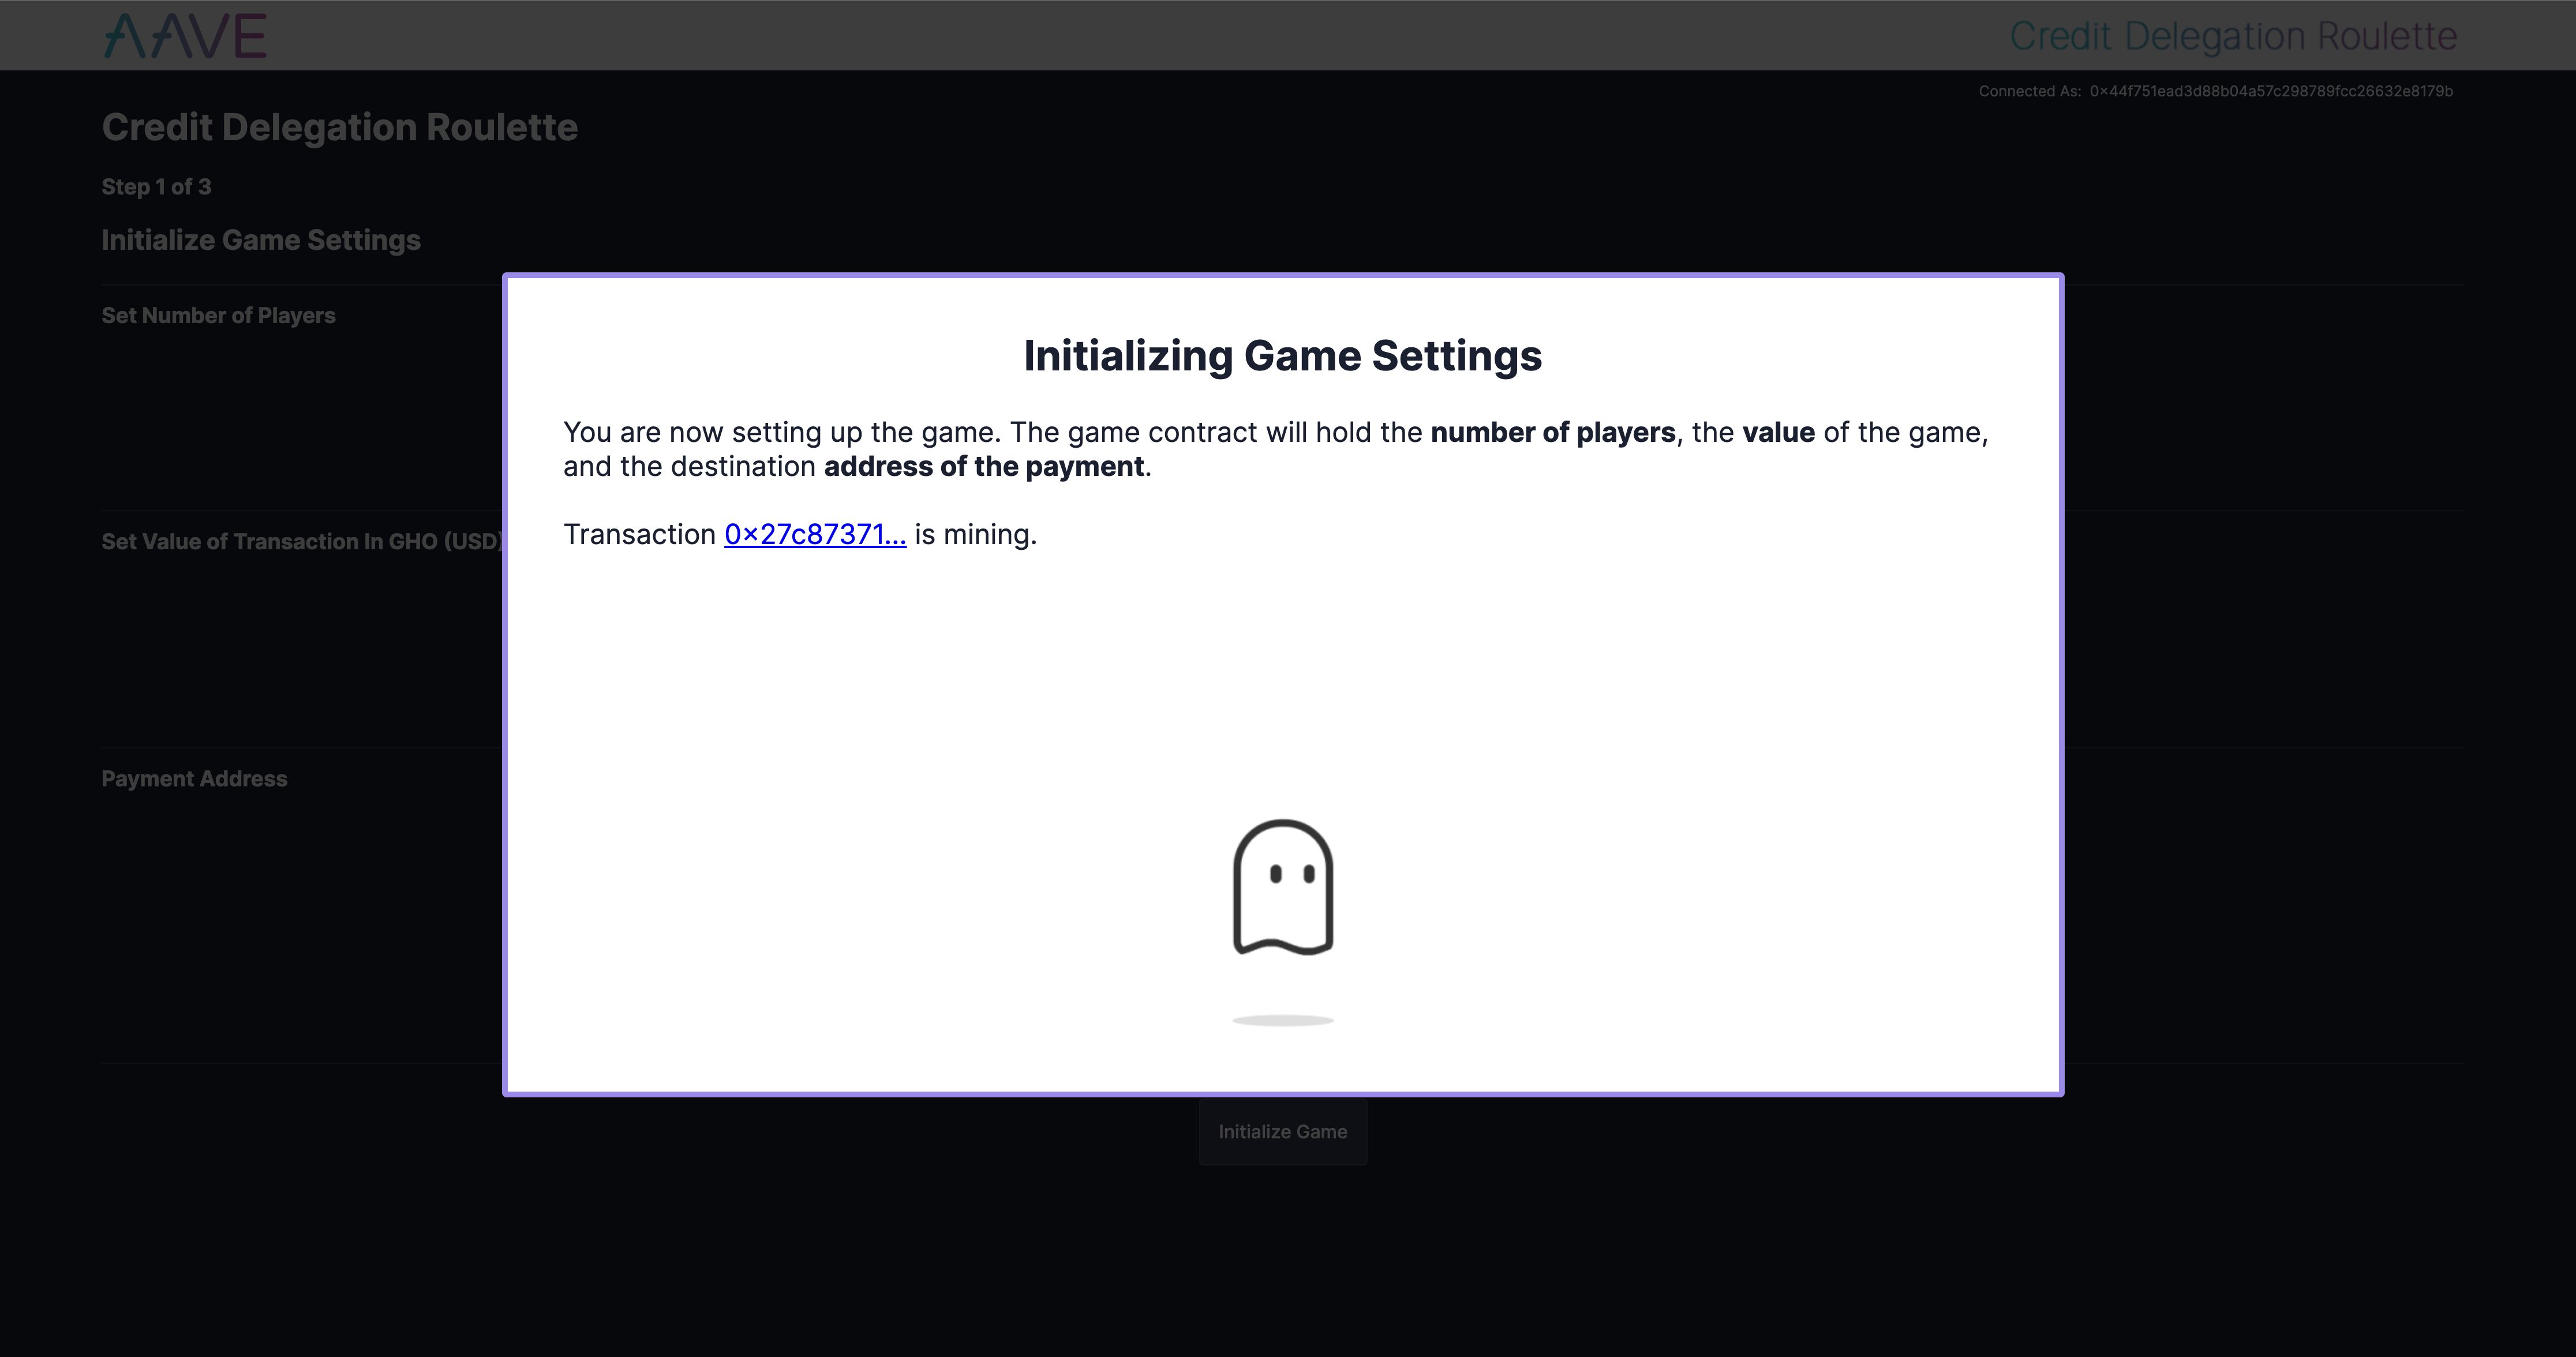Click the Credit Delegation Roulette header title on the right
Screen dimensions: 2576x1357
[x=2233, y=36]
